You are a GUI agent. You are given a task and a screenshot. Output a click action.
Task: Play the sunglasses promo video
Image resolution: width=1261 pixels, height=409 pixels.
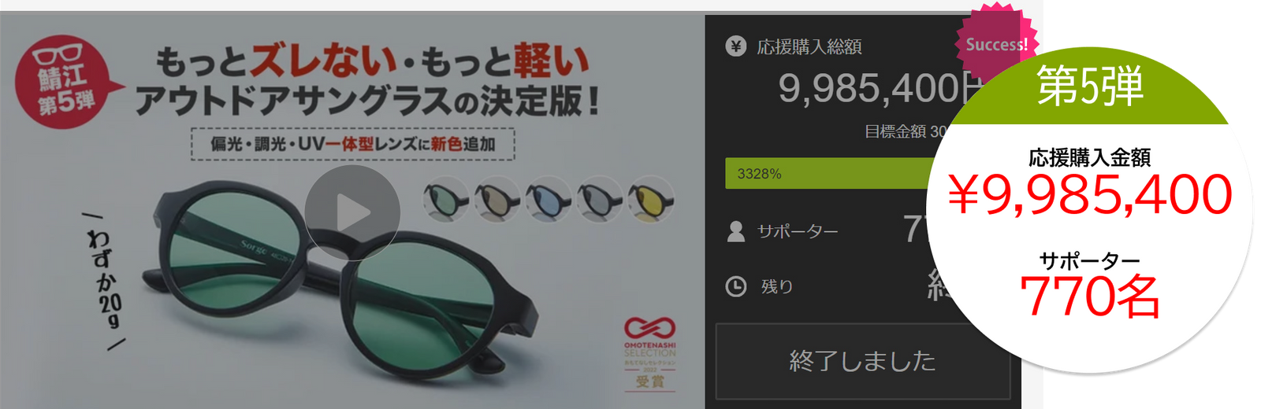point(352,212)
